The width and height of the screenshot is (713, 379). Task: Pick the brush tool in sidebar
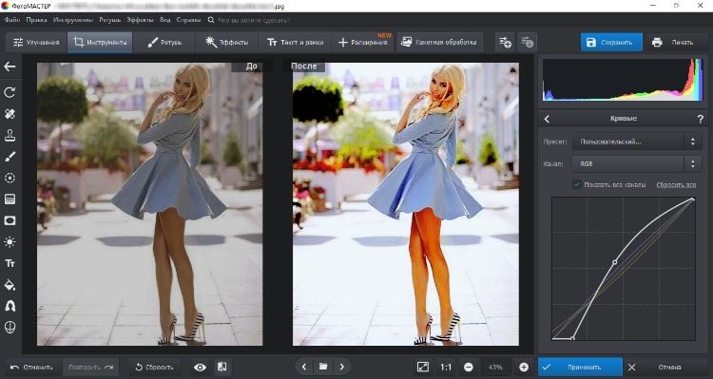[x=10, y=157]
